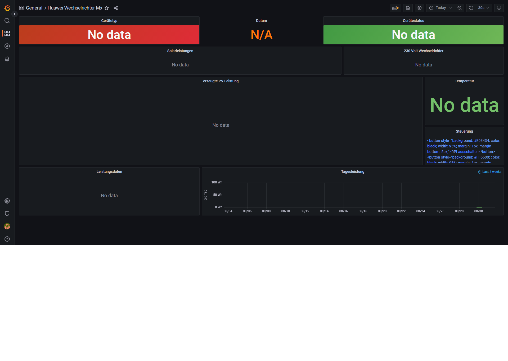
Task: Open the Tagesleistung panel title menu
Action: pos(353,172)
